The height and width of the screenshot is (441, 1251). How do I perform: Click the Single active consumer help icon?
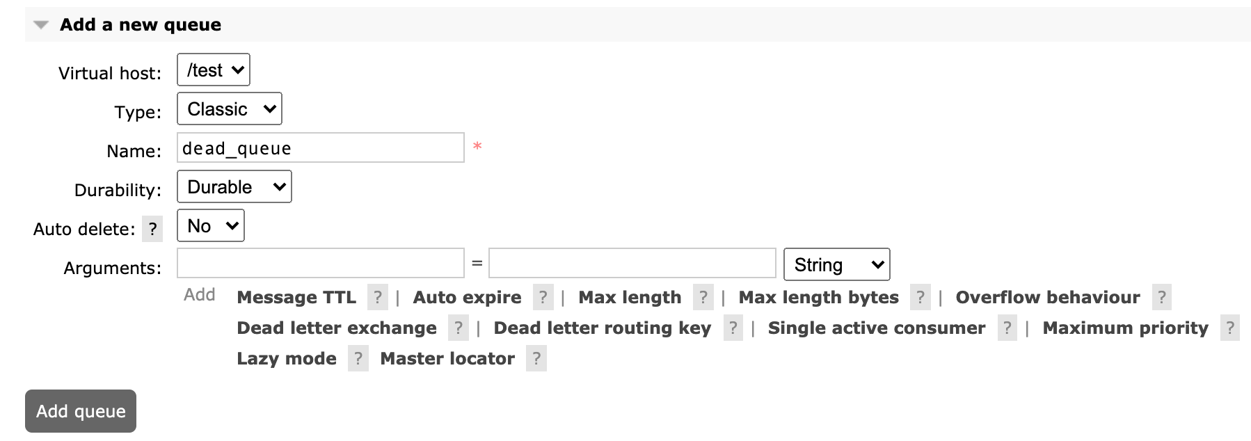1007,328
